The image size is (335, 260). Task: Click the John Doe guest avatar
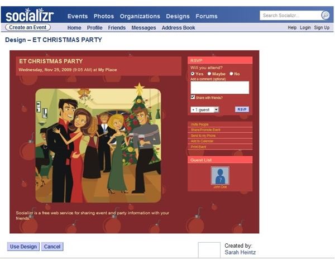click(220, 176)
